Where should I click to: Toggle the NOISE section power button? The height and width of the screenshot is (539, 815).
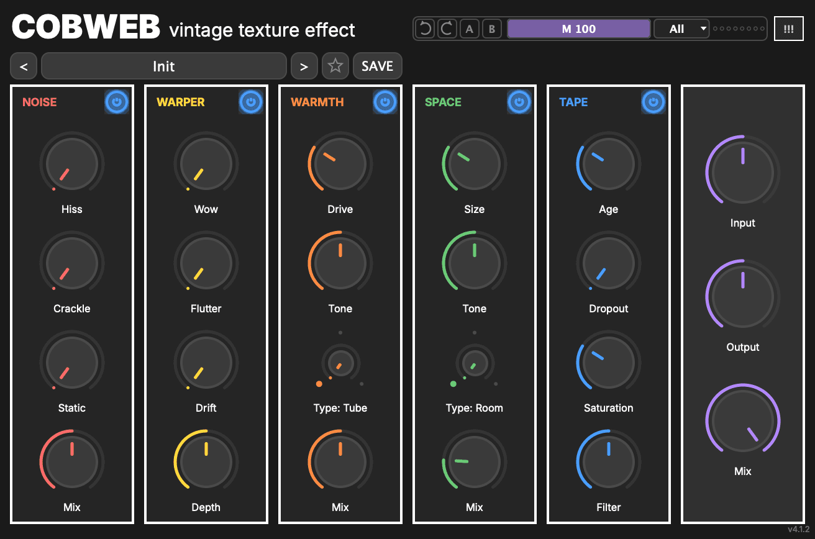(x=117, y=102)
